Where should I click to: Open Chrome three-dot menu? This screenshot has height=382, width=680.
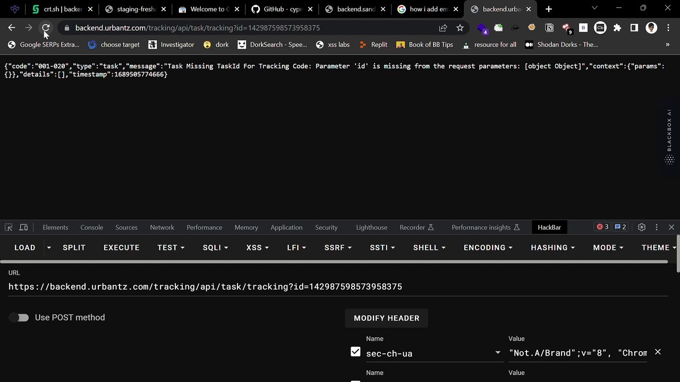click(668, 28)
